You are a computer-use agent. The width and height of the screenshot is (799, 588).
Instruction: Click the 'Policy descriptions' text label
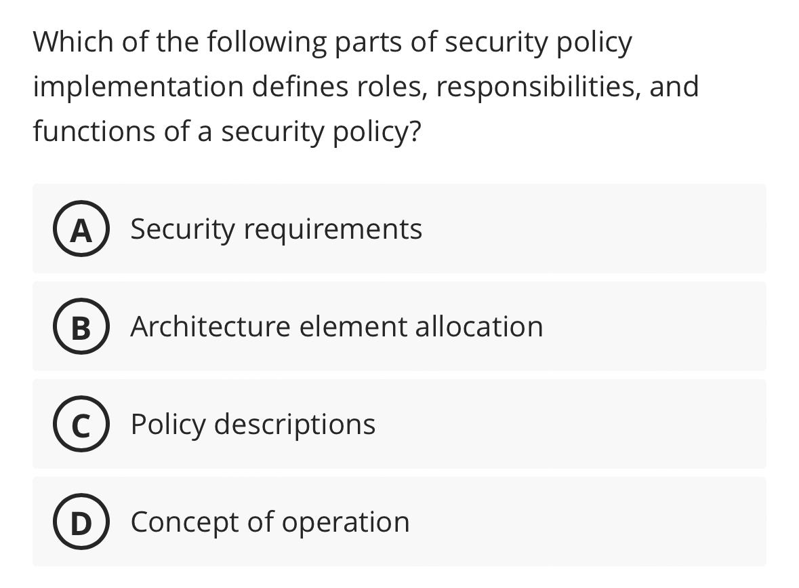pos(253,425)
